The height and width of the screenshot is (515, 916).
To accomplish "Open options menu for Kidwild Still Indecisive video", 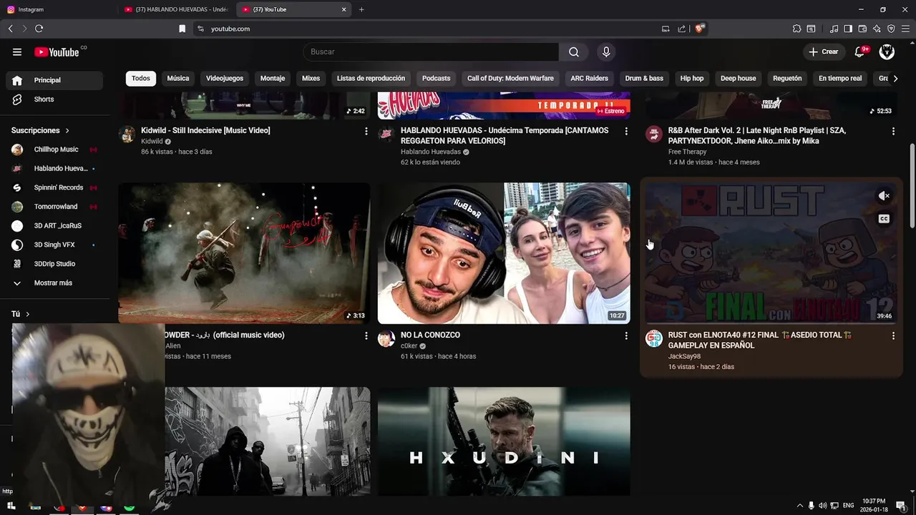I will (x=366, y=132).
